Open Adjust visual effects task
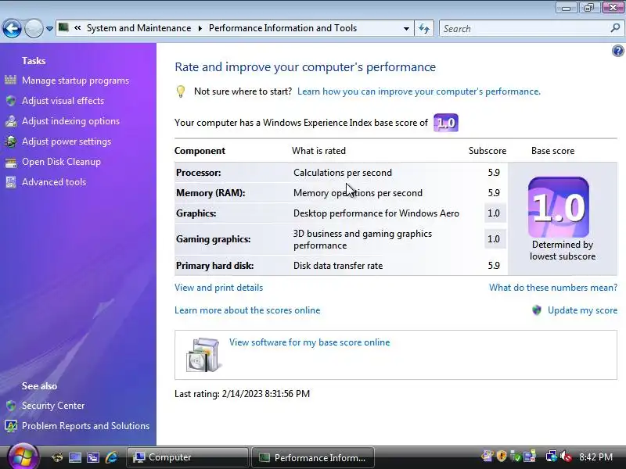 pyautogui.click(x=63, y=101)
